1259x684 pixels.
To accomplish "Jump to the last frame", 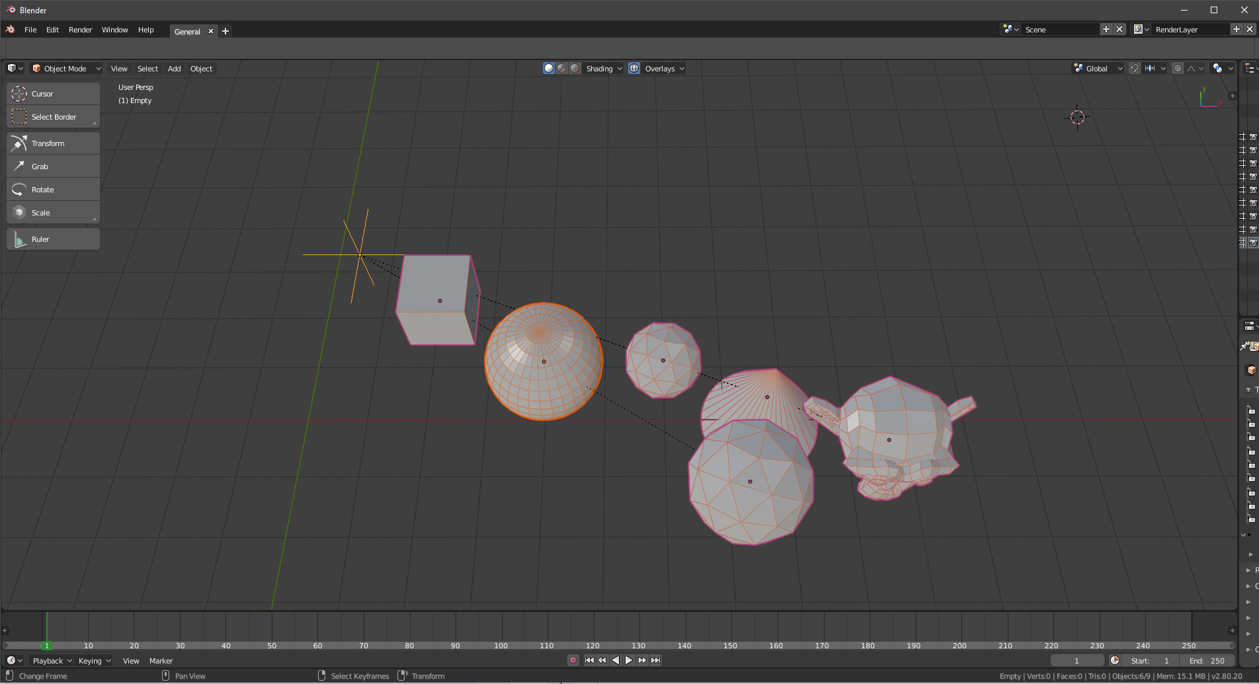I will (x=655, y=660).
